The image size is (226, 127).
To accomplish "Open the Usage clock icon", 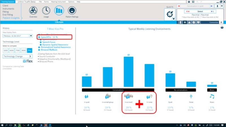I will tap(46, 10).
